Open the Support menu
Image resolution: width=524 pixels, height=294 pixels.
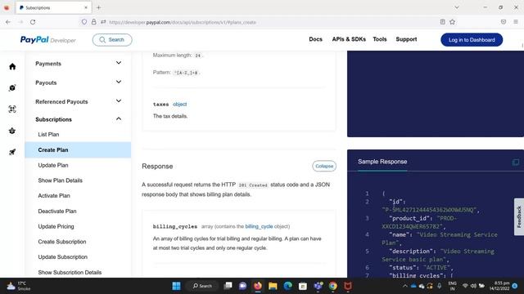point(406,39)
